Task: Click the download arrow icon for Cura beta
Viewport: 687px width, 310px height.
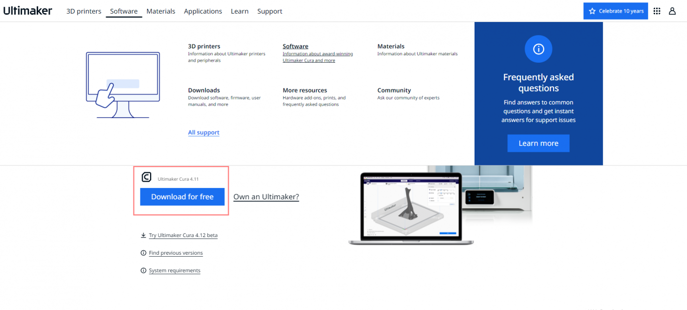Action: click(143, 235)
